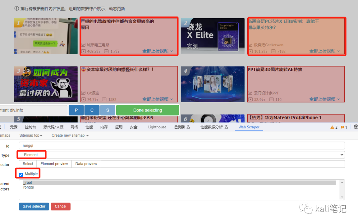Expand 全部上榜视频 for Git源宝 video
Viewport: 358px width, 224px height.
[157, 99]
